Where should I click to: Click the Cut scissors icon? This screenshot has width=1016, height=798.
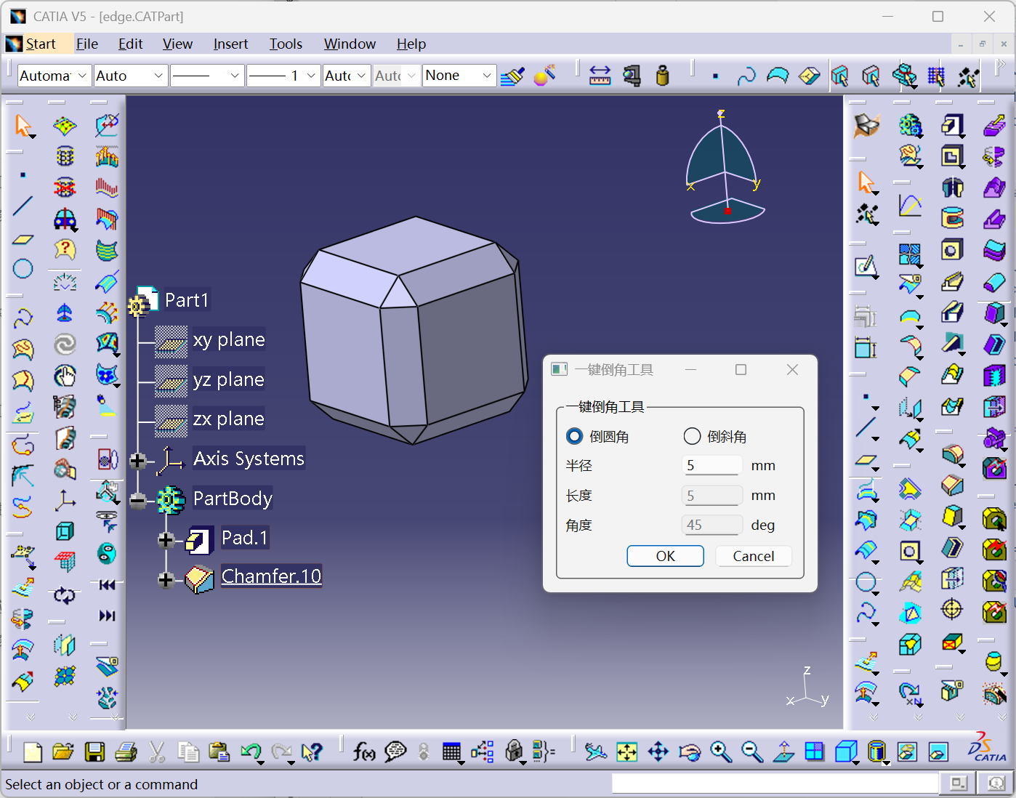(x=157, y=751)
